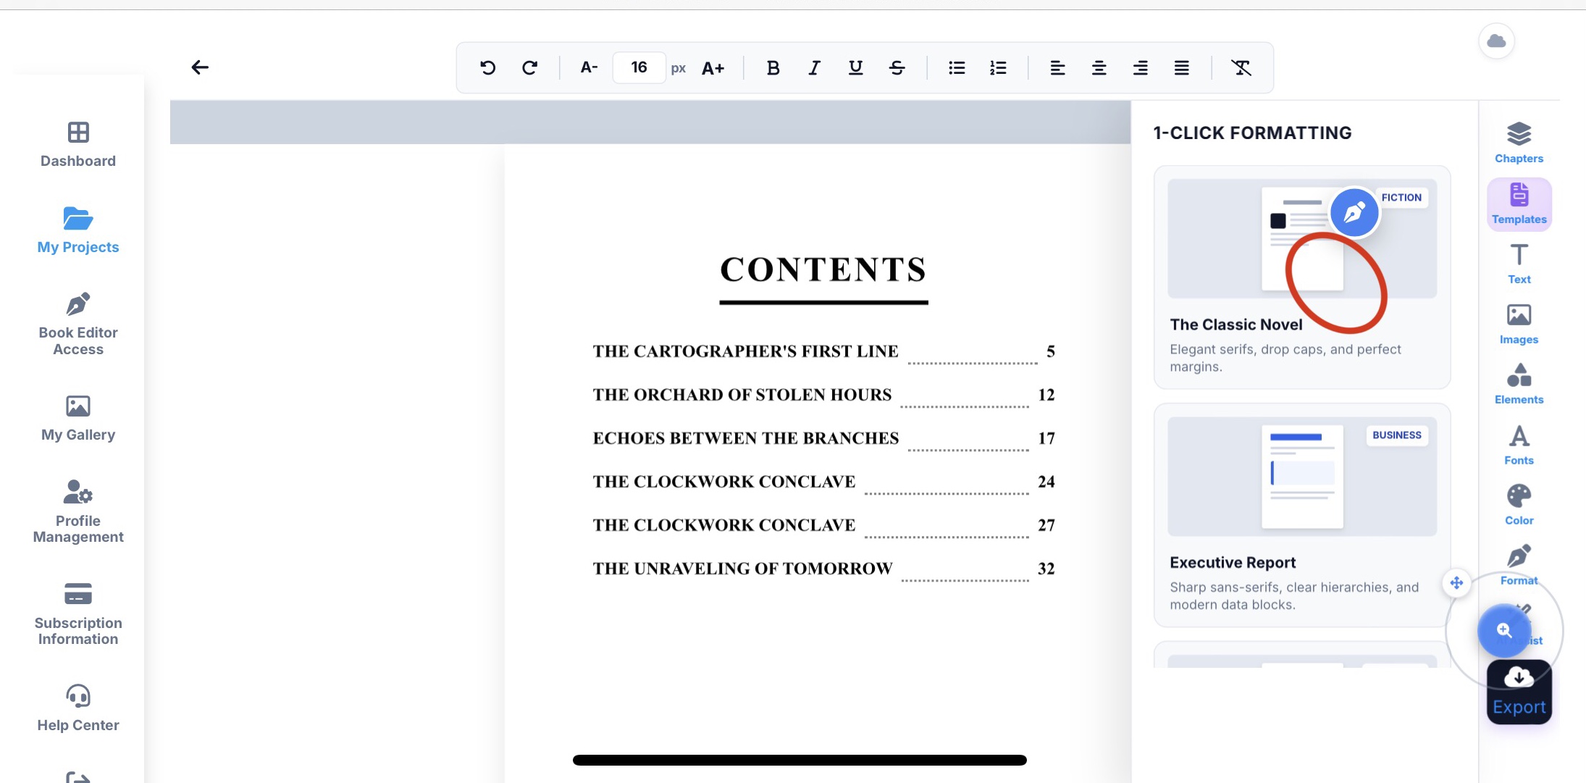Open the Fonts panel
This screenshot has height=783, width=1586.
[1519, 445]
